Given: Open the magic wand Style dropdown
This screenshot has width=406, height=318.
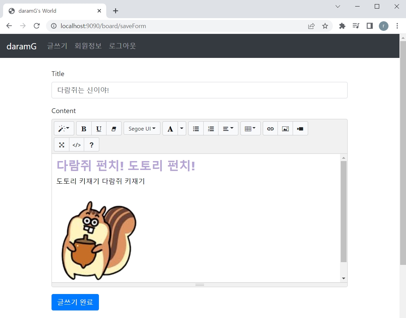Looking at the screenshot, I should (64, 129).
